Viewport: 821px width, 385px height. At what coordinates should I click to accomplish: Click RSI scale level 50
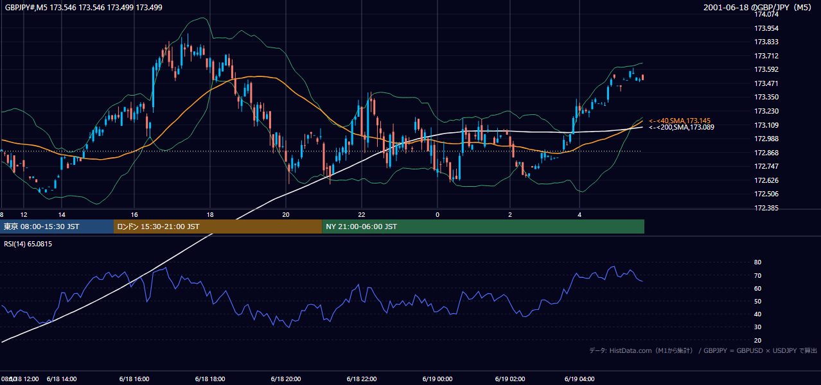[x=757, y=301]
